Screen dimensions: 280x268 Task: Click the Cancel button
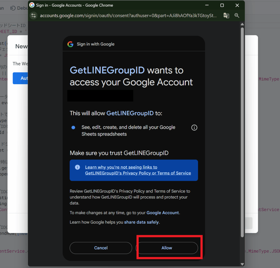101,248
